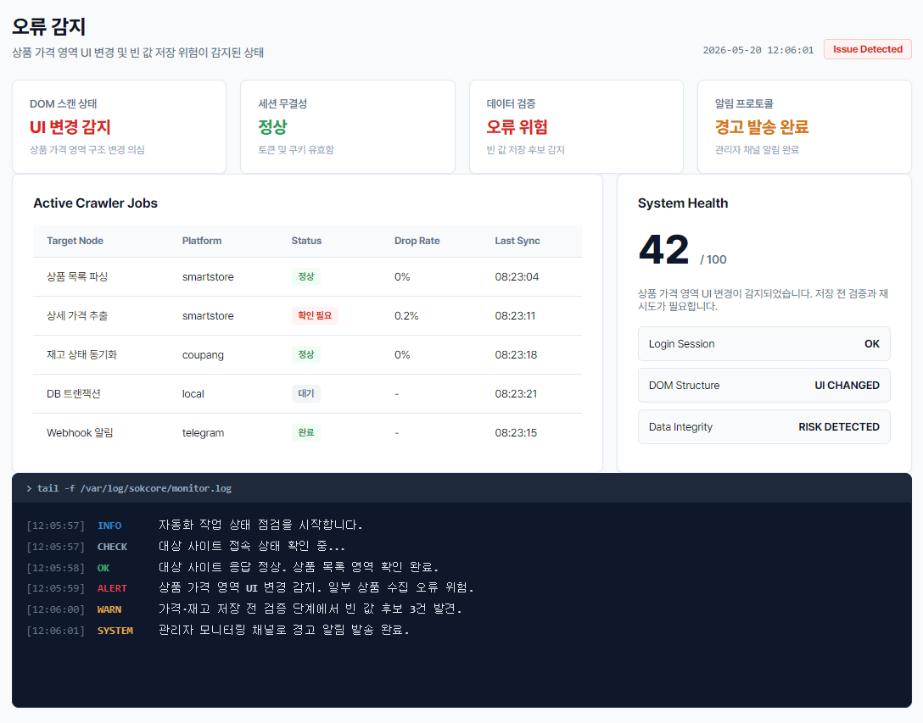This screenshot has height=723, width=923.
Task: Click the Last Sync column header
Action: click(x=517, y=241)
